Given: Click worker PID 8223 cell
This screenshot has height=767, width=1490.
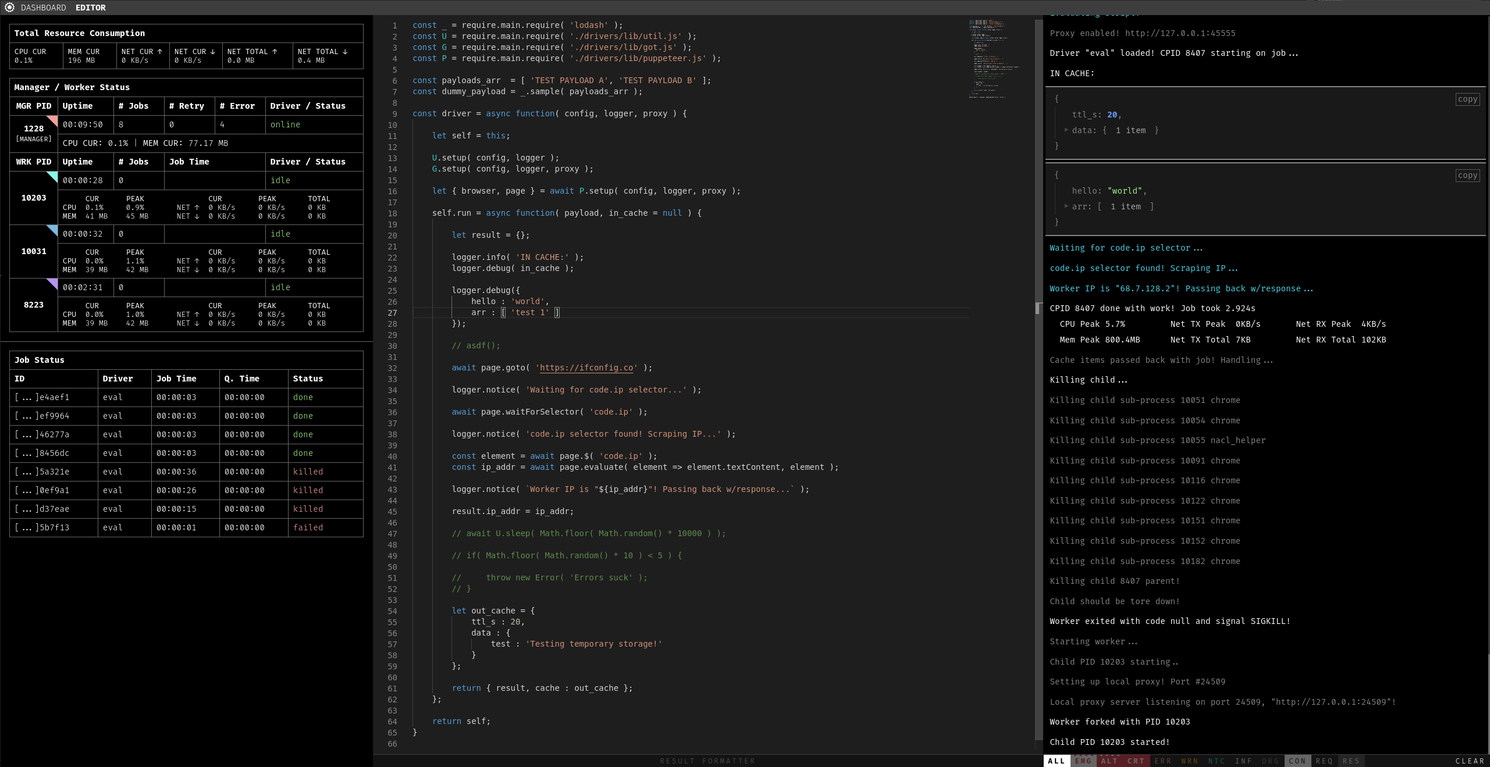Looking at the screenshot, I should tap(34, 305).
